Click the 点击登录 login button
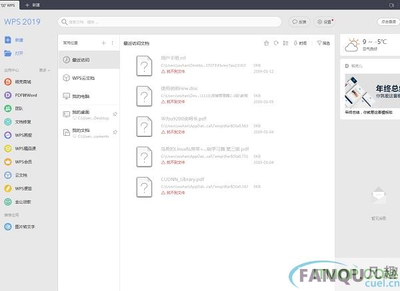400x291 pixels. tap(389, 22)
